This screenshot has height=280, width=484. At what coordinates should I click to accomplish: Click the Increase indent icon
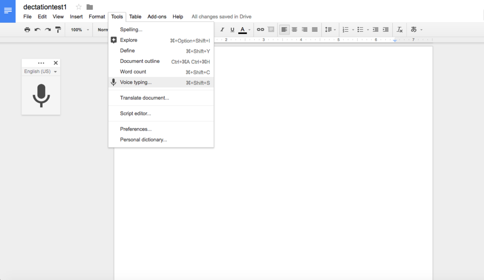[x=386, y=30]
